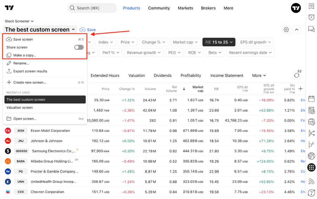Click the Johnson & Johnson logo icon
Viewport: 317px width, 199px height.
(8, 141)
